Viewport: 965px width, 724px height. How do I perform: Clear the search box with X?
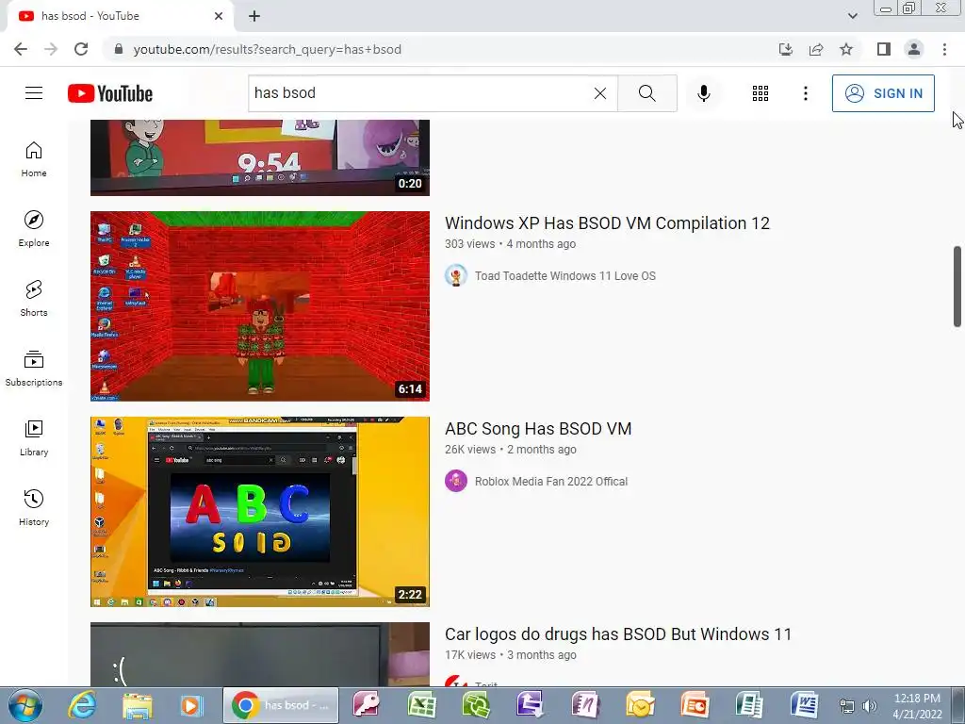[600, 93]
